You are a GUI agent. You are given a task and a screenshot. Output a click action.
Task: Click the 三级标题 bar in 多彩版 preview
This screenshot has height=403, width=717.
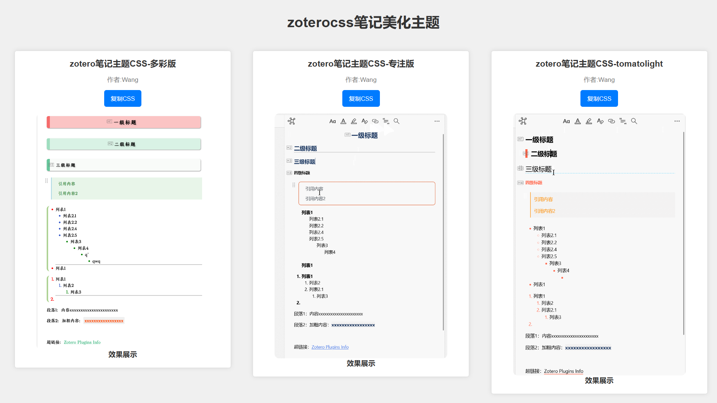point(124,165)
